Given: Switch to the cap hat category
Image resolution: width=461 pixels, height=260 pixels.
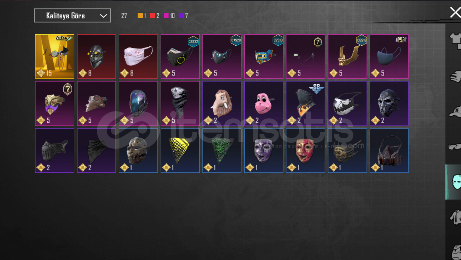Looking at the screenshot, I should (455, 111).
